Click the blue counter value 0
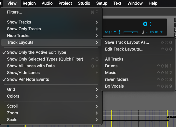 tap(145, 24)
